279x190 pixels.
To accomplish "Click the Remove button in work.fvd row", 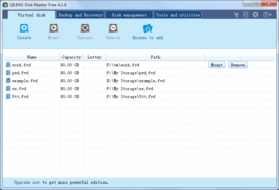I will tap(238, 65).
